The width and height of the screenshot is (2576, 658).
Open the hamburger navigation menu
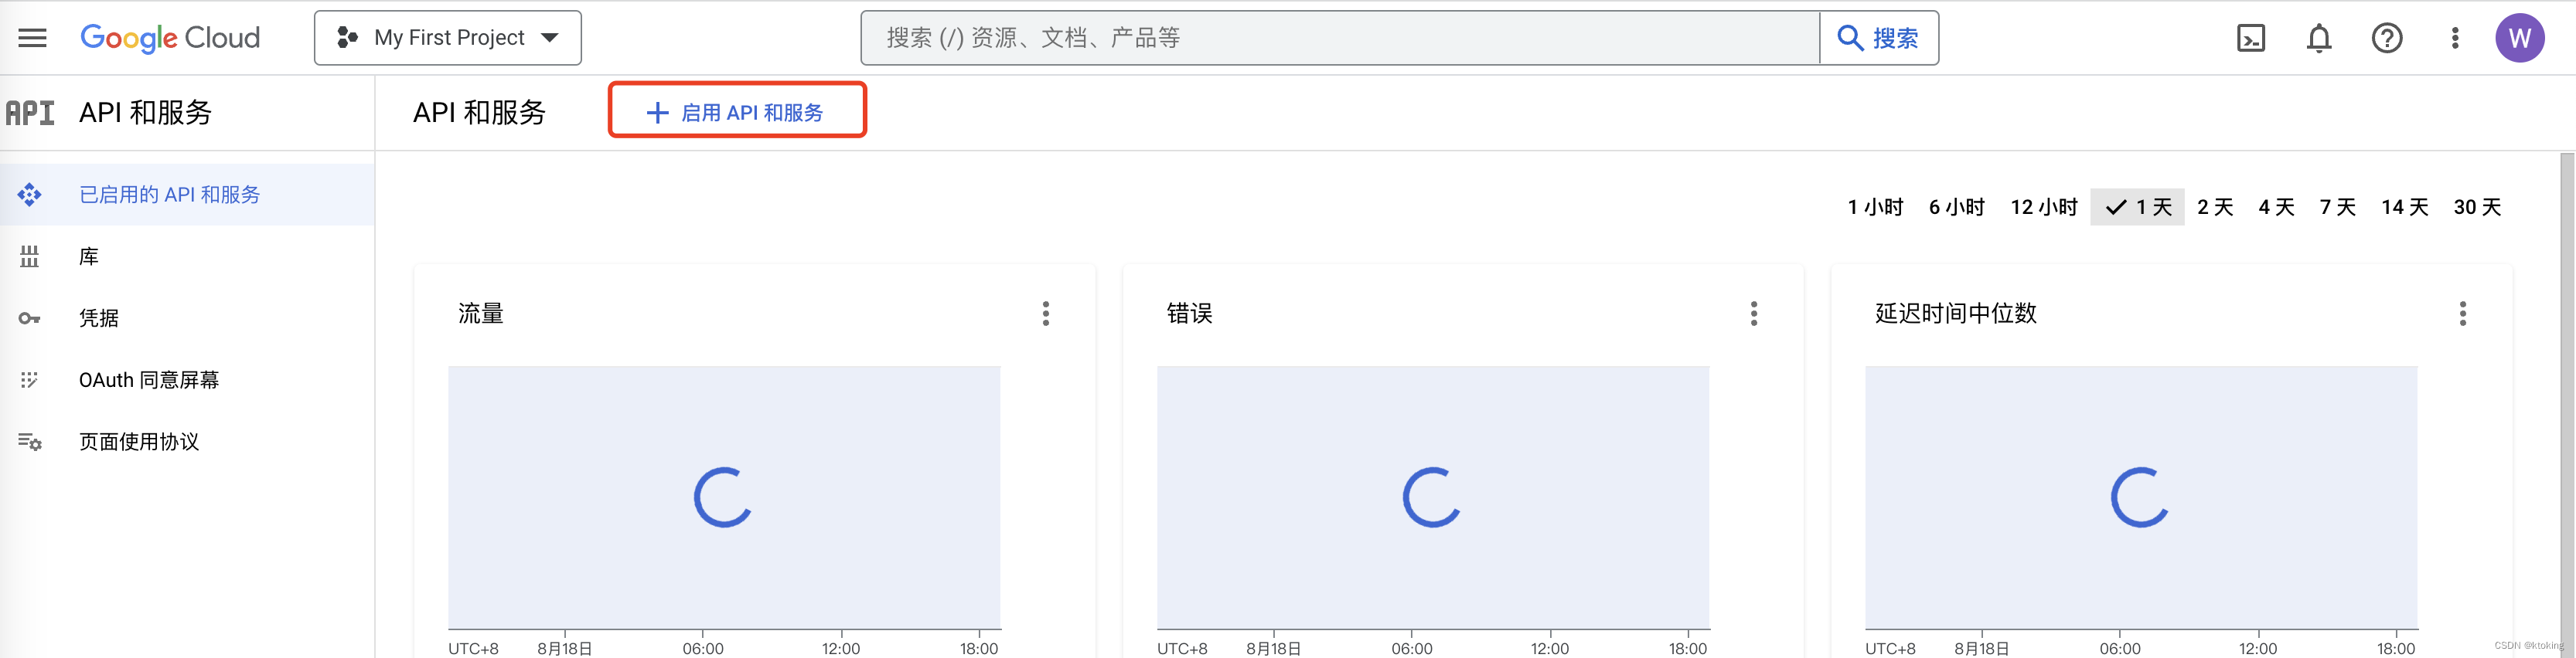coord(32,38)
